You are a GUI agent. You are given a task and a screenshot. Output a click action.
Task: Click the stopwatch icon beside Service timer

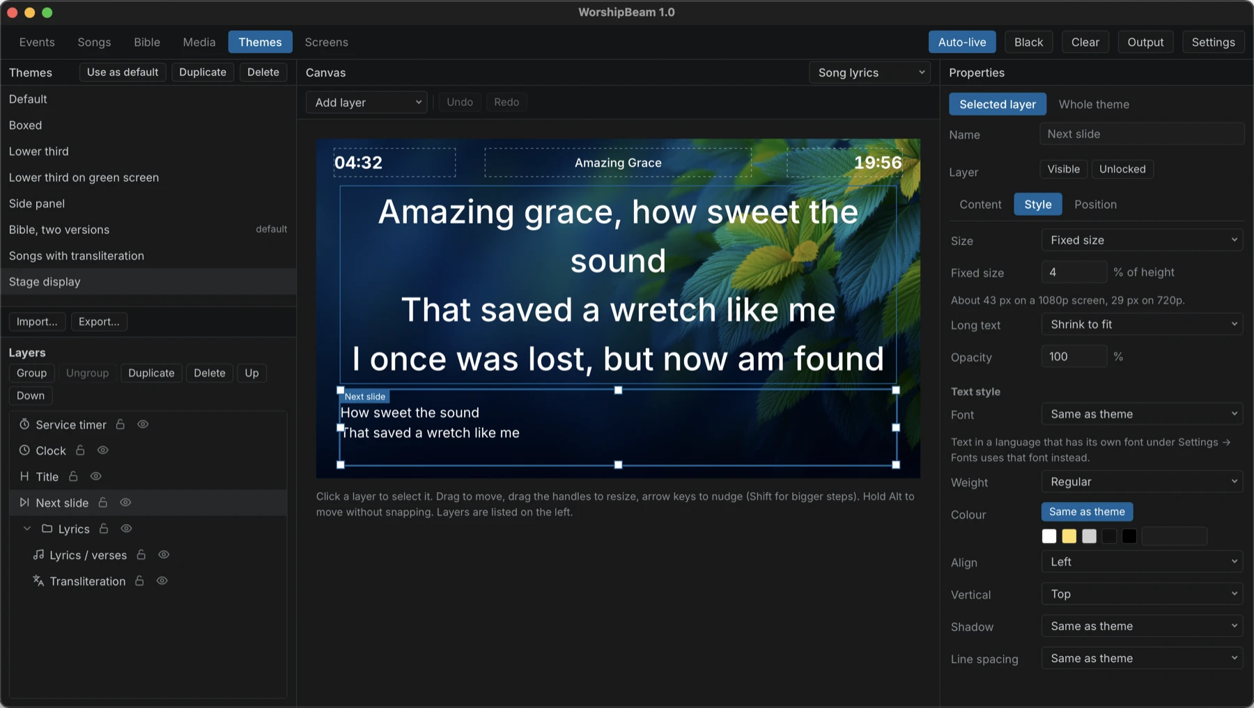click(x=24, y=425)
